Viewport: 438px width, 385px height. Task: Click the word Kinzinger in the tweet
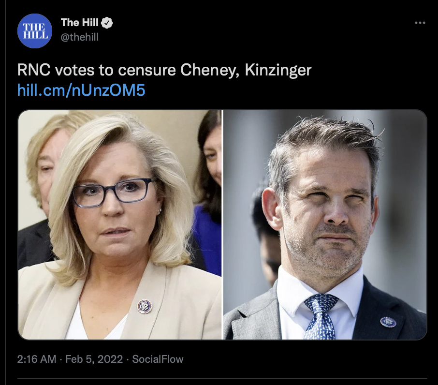(278, 70)
